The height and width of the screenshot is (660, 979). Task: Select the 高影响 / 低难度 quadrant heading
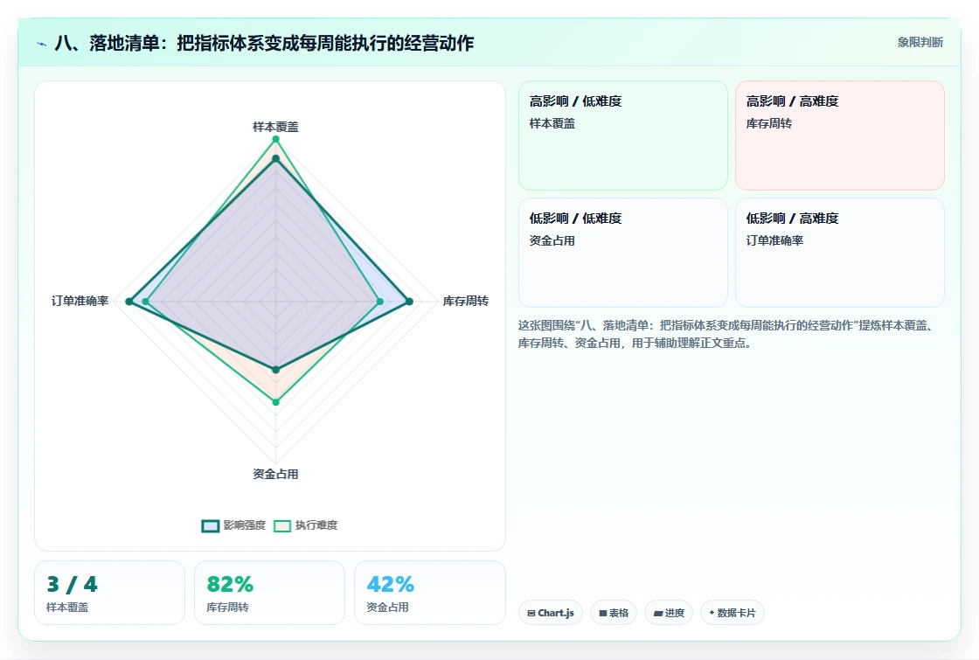575,101
